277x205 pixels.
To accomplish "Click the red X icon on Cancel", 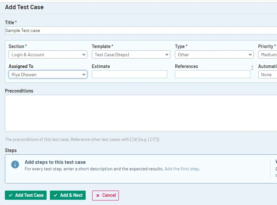I will [97, 196].
